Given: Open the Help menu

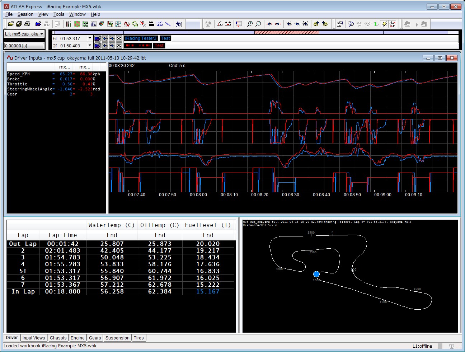Looking at the screenshot, I should [95, 14].
